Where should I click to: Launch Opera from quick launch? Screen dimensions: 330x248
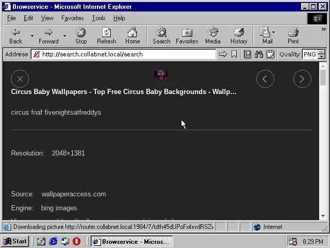[77, 241]
